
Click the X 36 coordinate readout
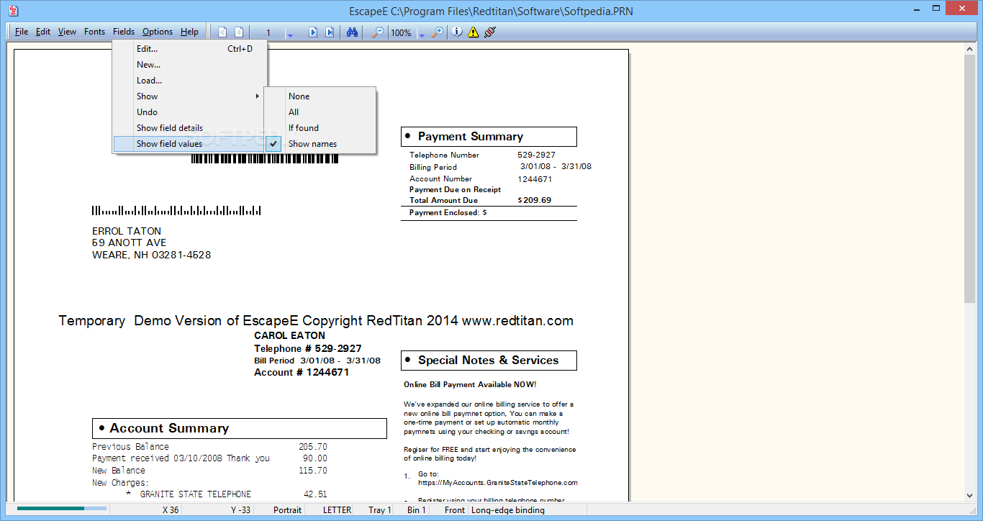[x=171, y=510]
